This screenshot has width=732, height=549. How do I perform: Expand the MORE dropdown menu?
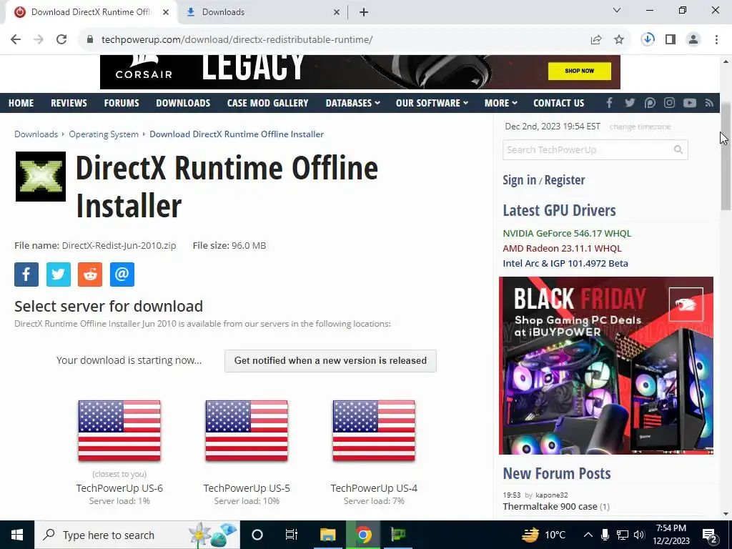click(500, 103)
